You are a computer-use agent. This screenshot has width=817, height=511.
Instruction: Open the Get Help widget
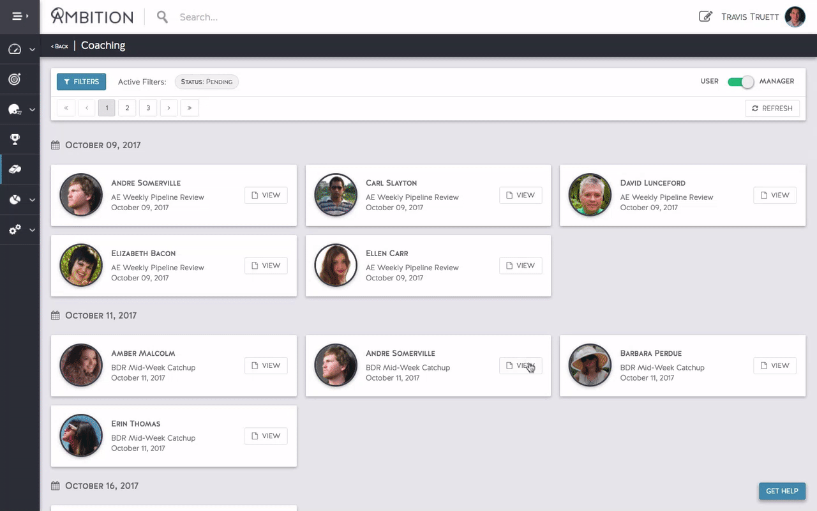pyautogui.click(x=782, y=491)
